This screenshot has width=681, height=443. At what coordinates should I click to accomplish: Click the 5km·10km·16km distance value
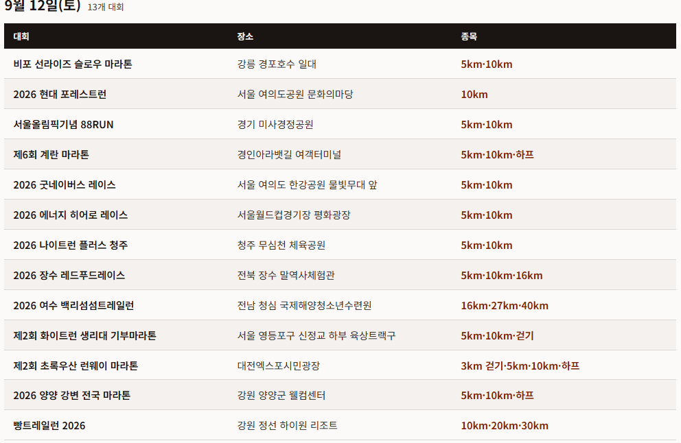click(x=502, y=276)
